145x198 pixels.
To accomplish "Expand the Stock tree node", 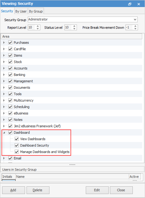I will pos(4,62).
